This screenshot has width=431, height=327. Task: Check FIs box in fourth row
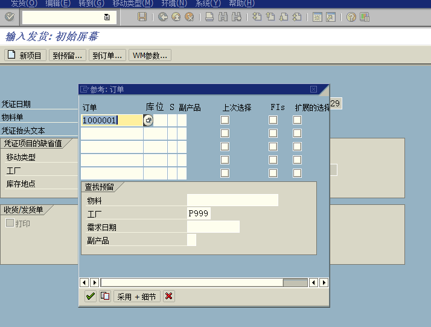tap(273, 160)
